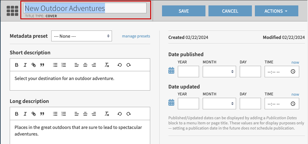
Task: Redo edit in Short description toolbar
Action: tap(129, 65)
